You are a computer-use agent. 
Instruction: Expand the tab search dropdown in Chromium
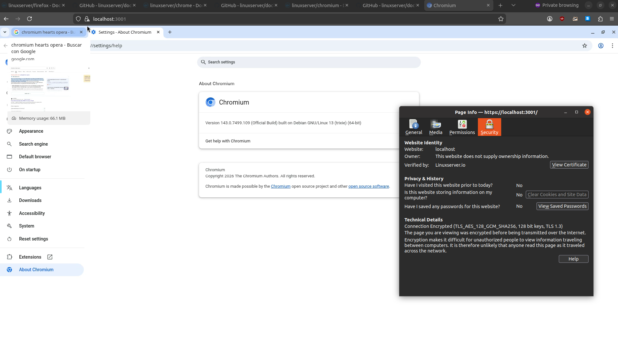click(x=5, y=32)
